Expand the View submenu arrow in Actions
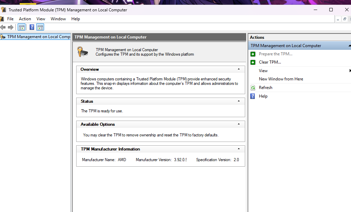The height and width of the screenshot is (212, 351). point(350,71)
